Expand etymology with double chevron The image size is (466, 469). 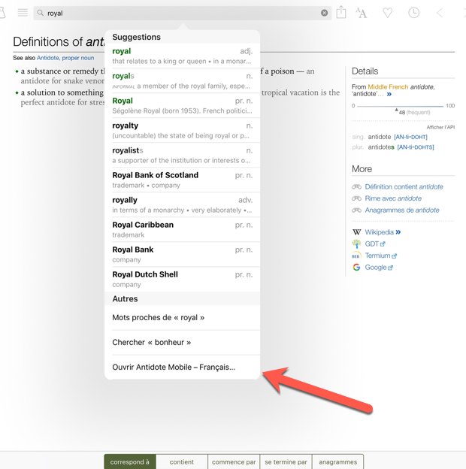click(389, 95)
